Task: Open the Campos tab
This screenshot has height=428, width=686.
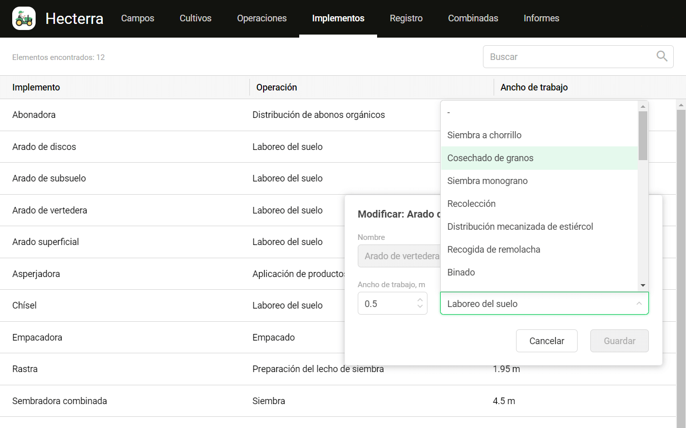Action: click(x=137, y=18)
